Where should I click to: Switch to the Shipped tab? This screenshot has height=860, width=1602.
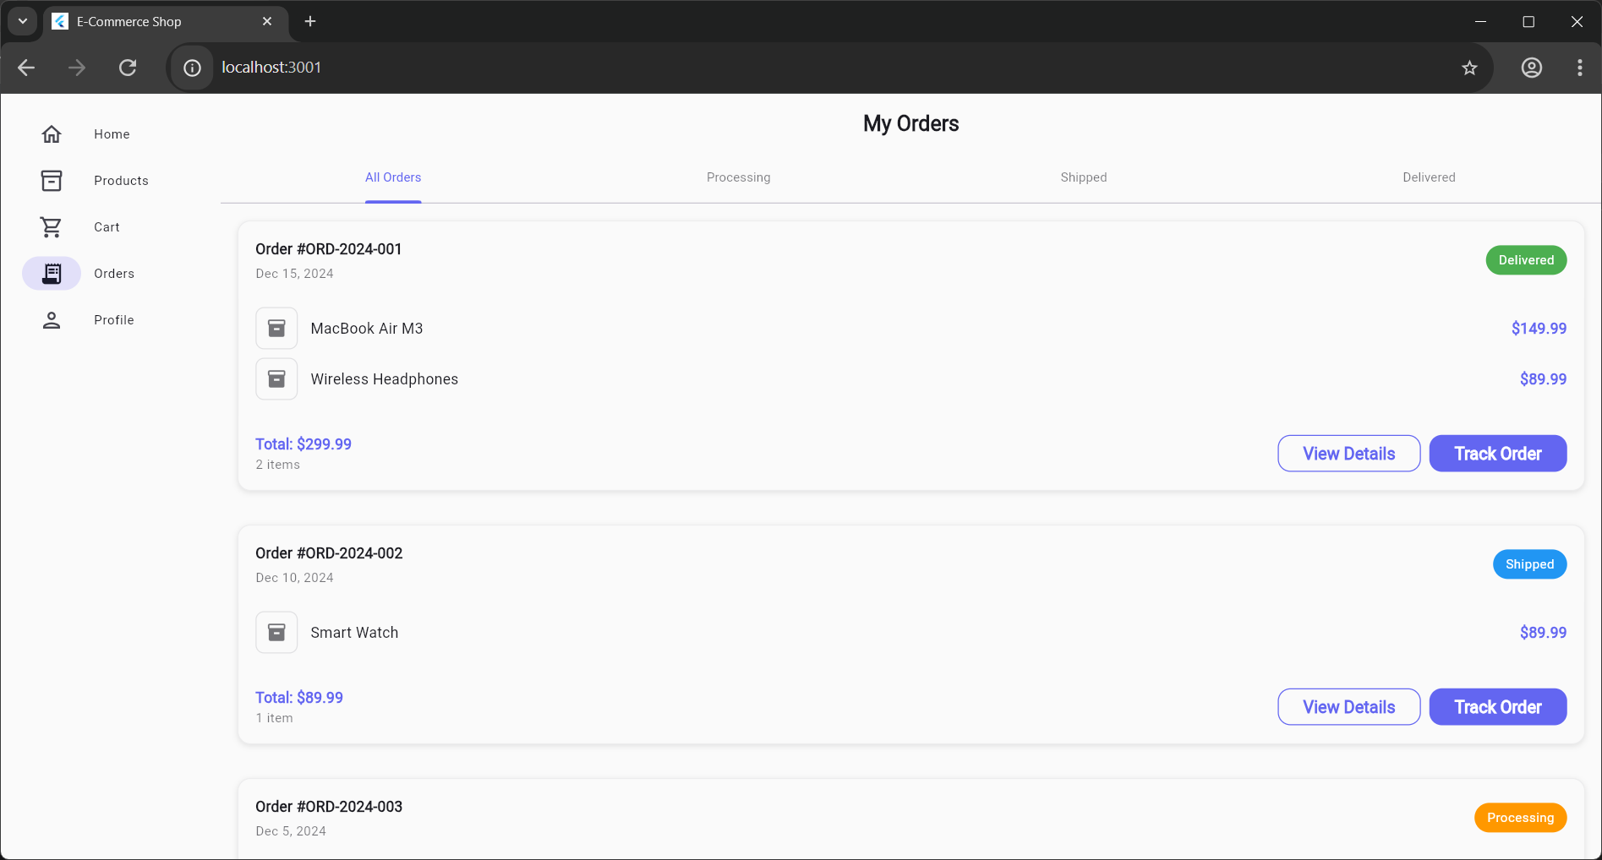(x=1083, y=177)
